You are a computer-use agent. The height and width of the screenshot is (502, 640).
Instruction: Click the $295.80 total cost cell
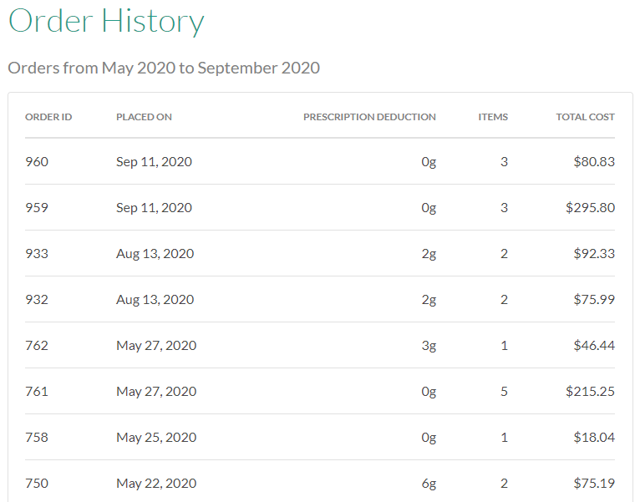point(590,207)
